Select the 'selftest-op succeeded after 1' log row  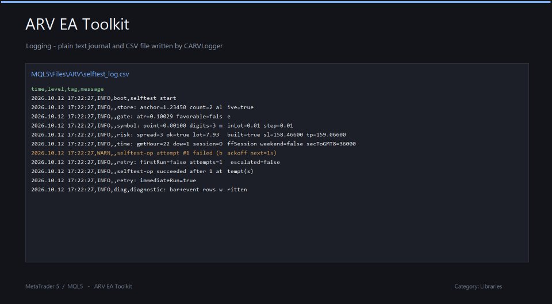point(142,171)
